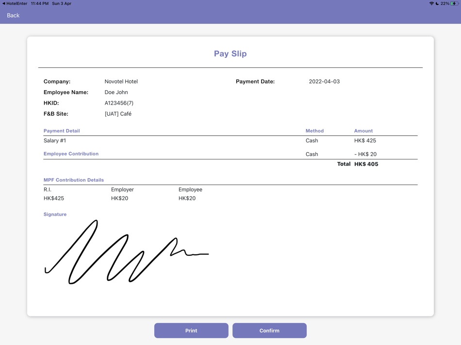Tap the 22% battery percentage
This screenshot has height=345, width=461.
click(445, 3)
